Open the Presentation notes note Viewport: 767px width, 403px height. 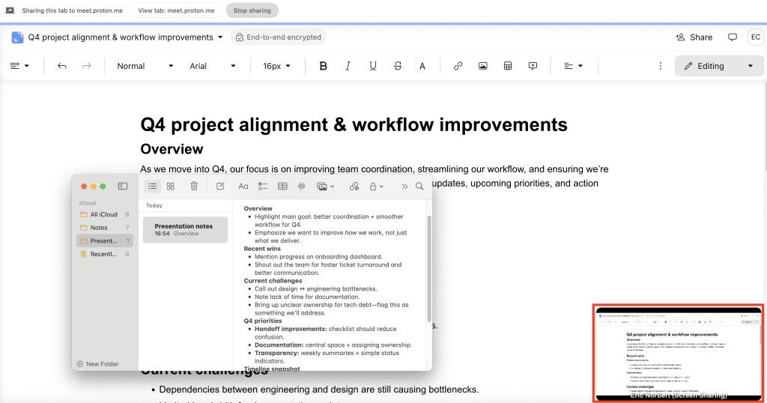[186, 230]
